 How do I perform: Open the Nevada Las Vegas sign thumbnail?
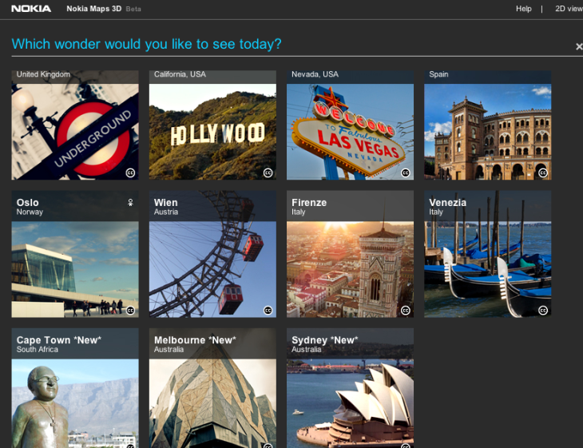351,125
